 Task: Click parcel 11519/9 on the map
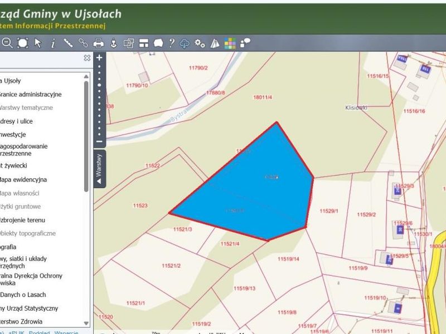click(358, 268)
